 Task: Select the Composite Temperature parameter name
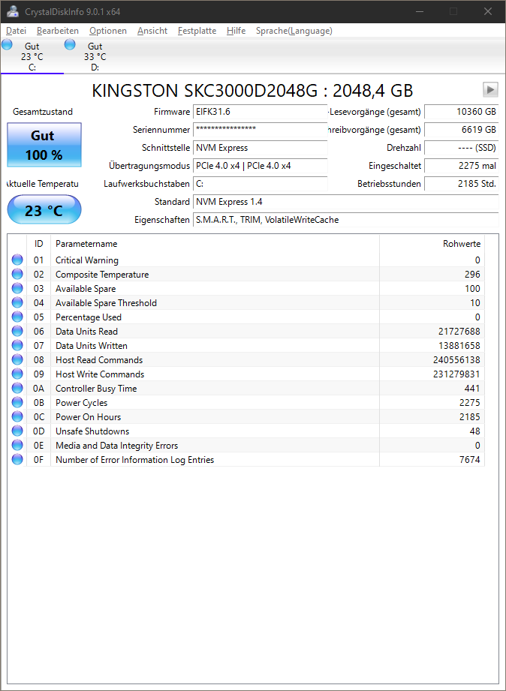(102, 275)
